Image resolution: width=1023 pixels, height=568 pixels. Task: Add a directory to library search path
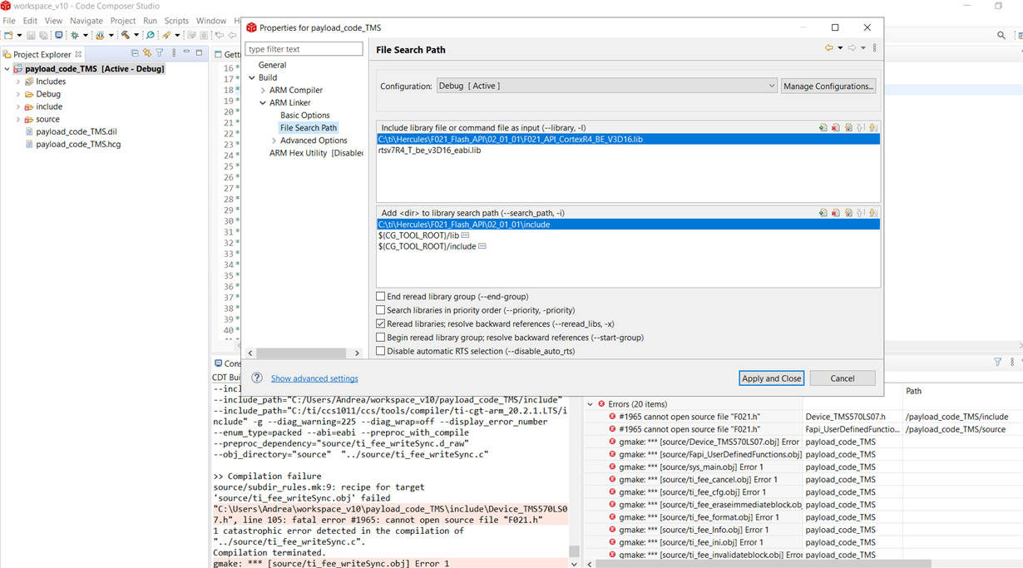[823, 213]
